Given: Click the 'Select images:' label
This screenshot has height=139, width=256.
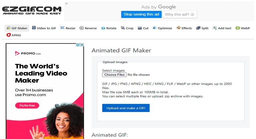Looking at the screenshot, I should click(x=114, y=70).
